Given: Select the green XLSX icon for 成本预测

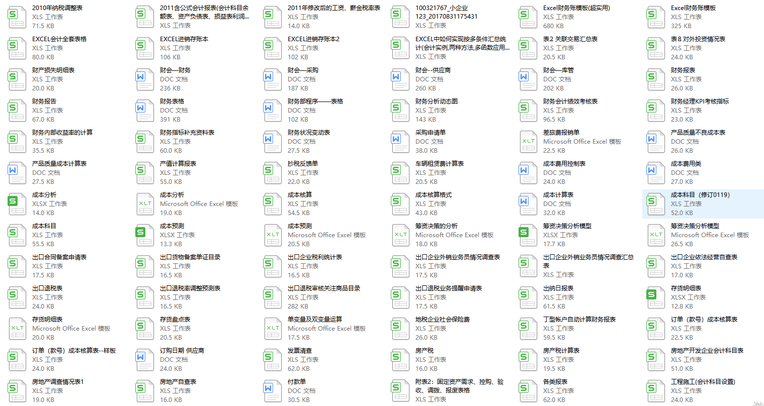Looking at the screenshot, I should (145, 235).
